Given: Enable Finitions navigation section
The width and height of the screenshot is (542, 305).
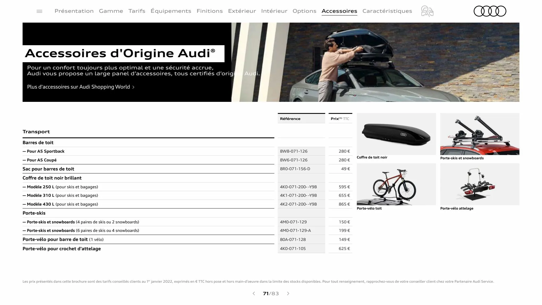Looking at the screenshot, I should tap(209, 11).
